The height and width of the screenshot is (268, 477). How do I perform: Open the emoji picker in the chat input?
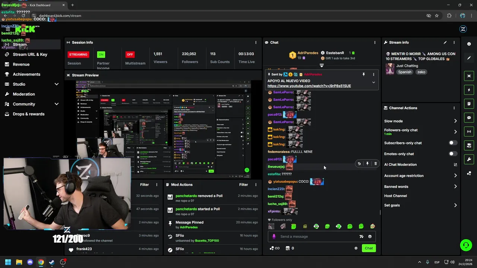click(370, 236)
